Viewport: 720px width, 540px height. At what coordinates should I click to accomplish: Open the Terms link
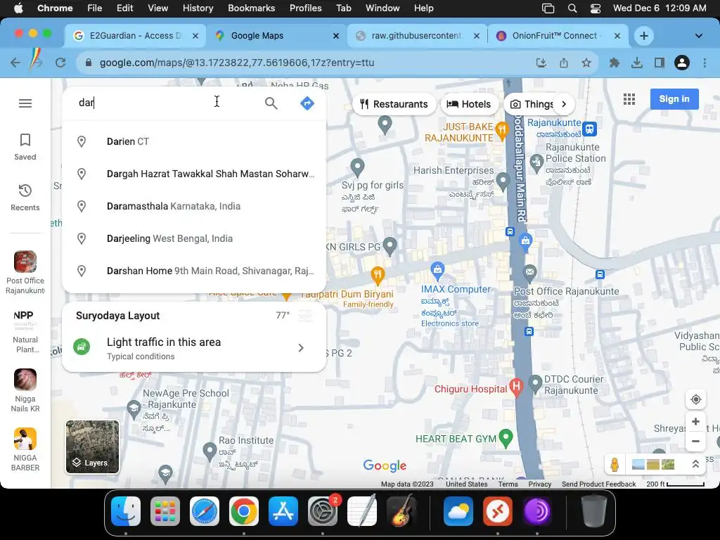tap(508, 484)
